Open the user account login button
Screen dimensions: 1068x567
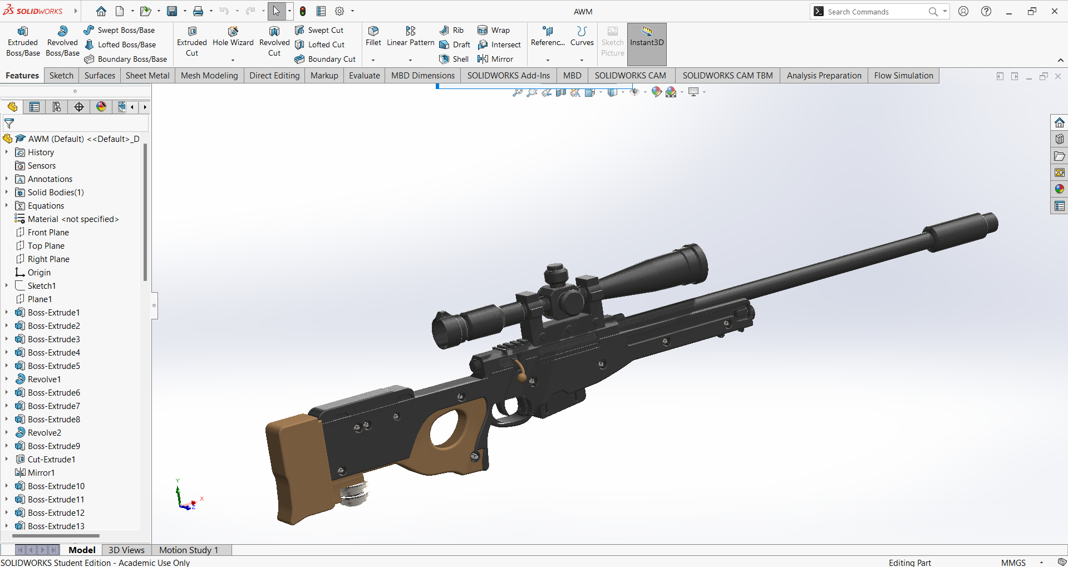tap(963, 11)
